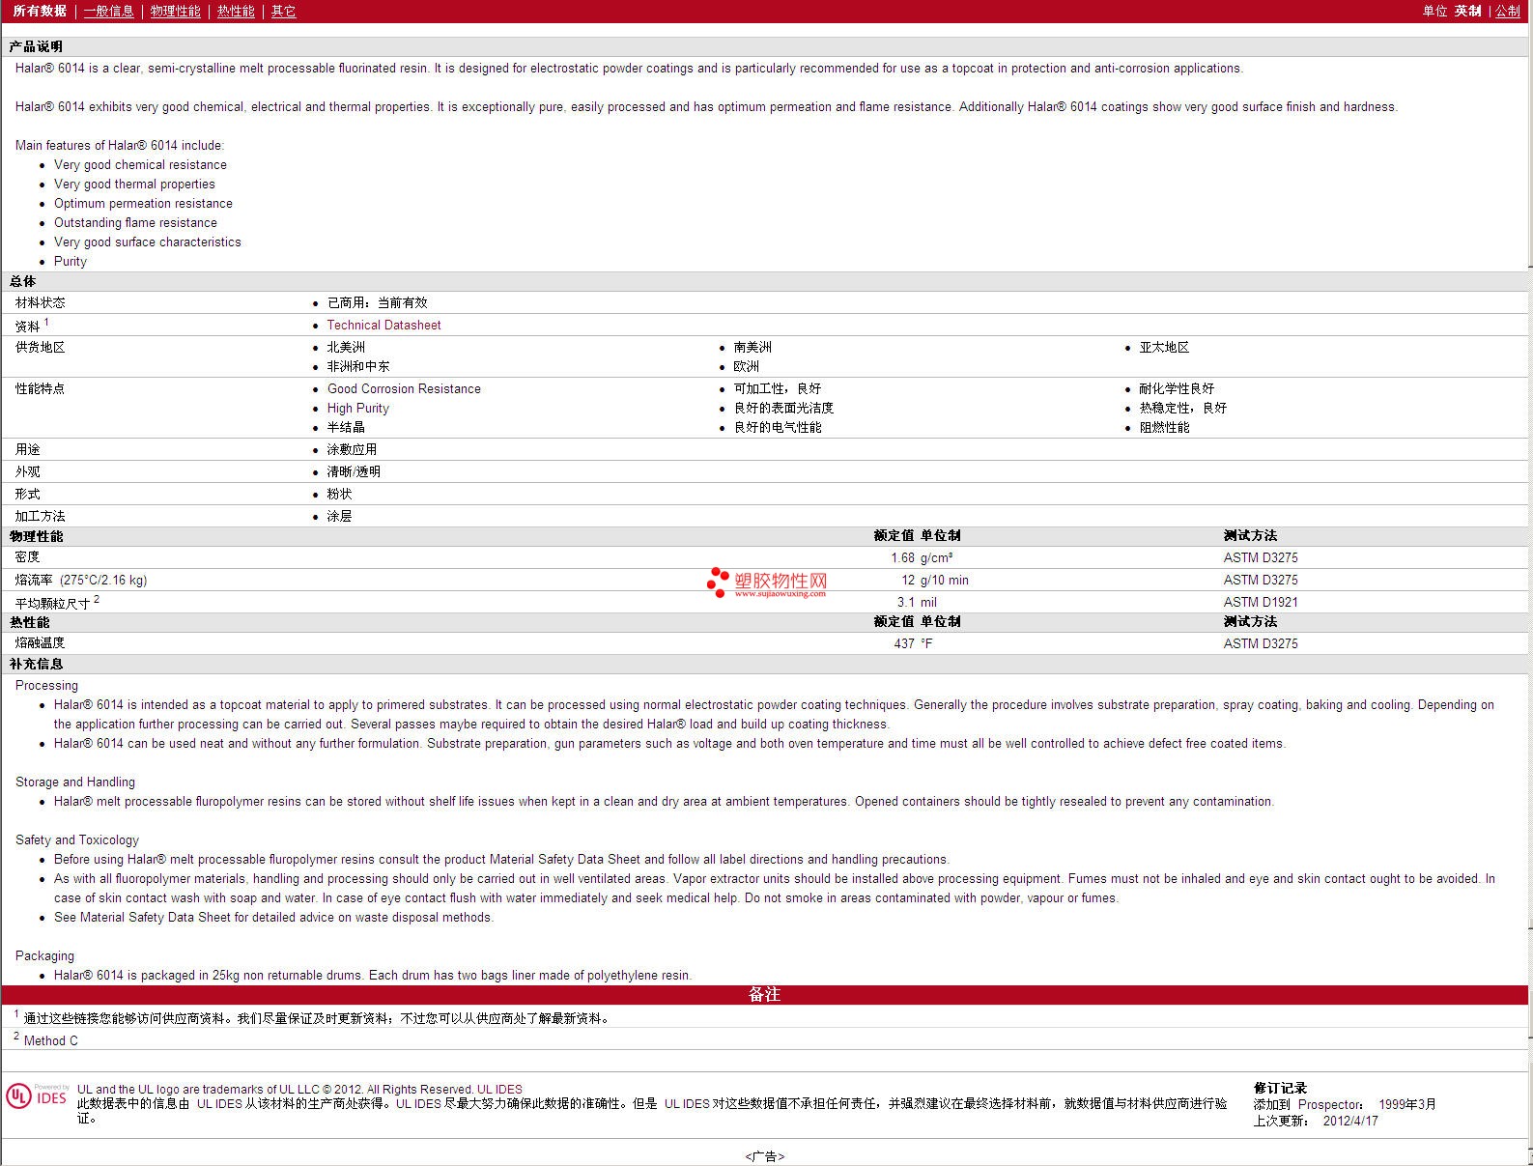
Task: Select the 欧洲 region entry
Action: [x=747, y=366]
